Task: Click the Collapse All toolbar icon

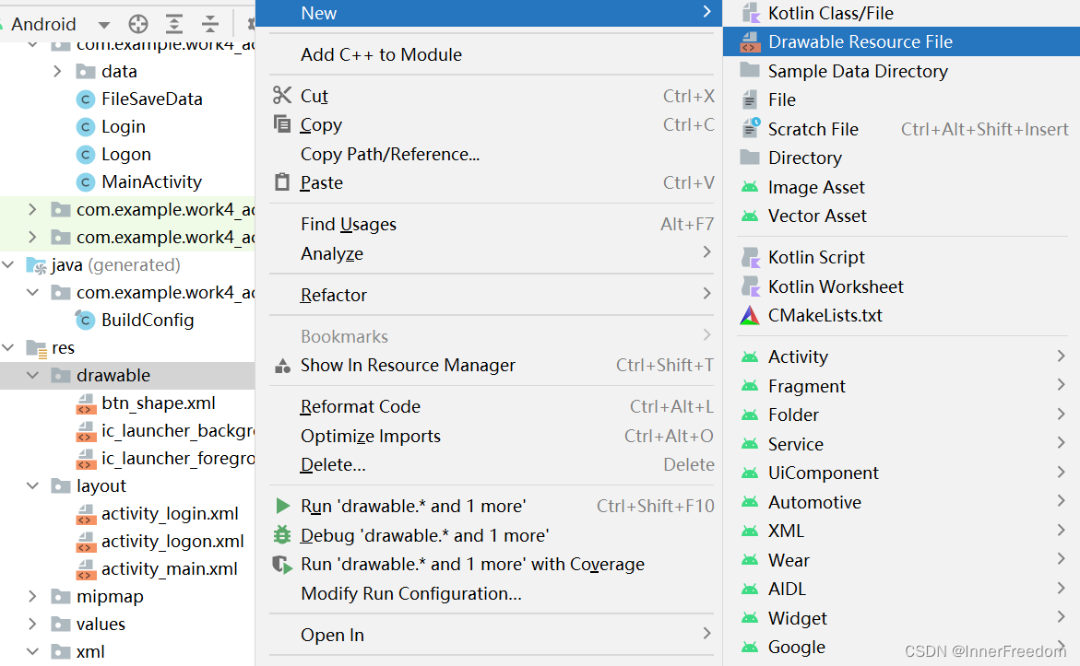Action: [x=210, y=24]
